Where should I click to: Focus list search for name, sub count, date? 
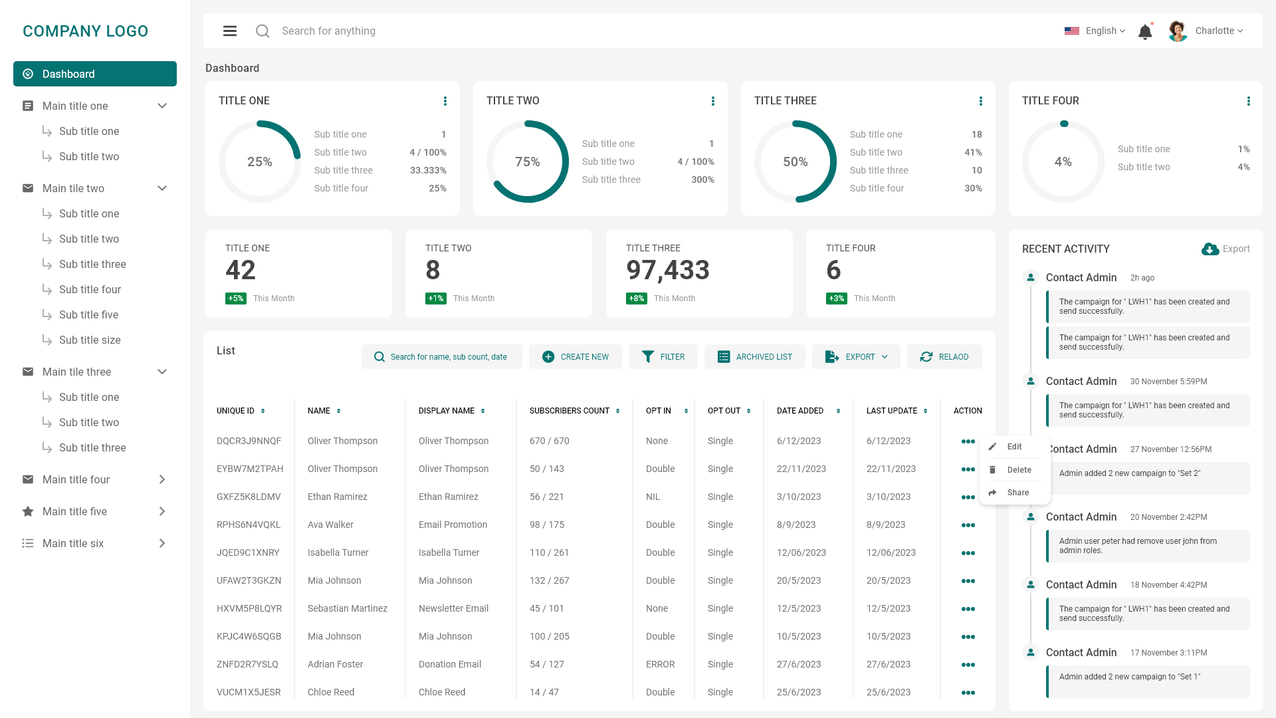[x=442, y=357]
